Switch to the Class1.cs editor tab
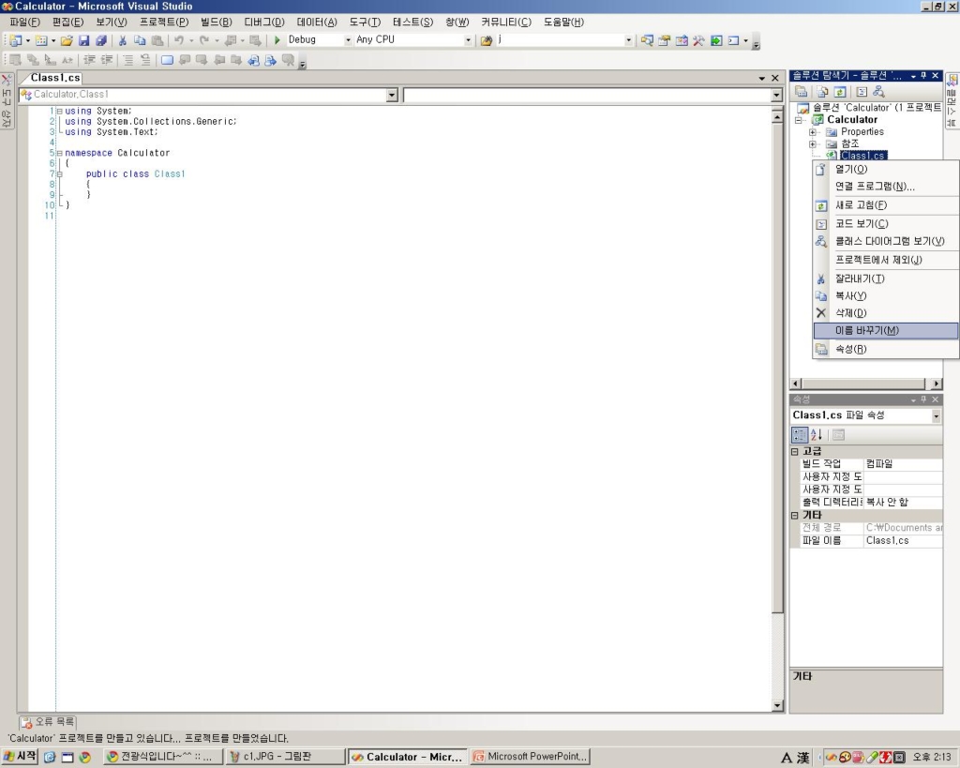 [x=54, y=78]
